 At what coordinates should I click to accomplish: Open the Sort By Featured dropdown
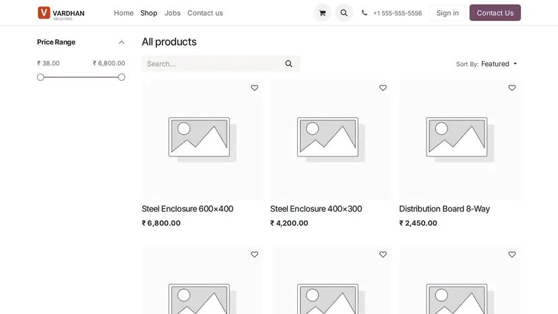(499, 64)
